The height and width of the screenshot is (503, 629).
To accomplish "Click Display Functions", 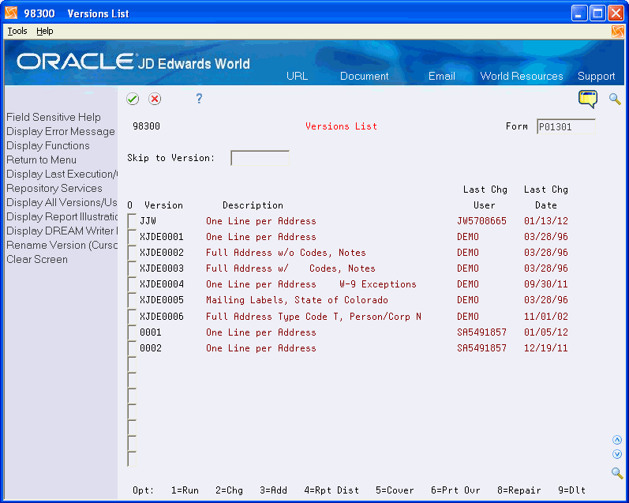I will pyautogui.click(x=47, y=145).
